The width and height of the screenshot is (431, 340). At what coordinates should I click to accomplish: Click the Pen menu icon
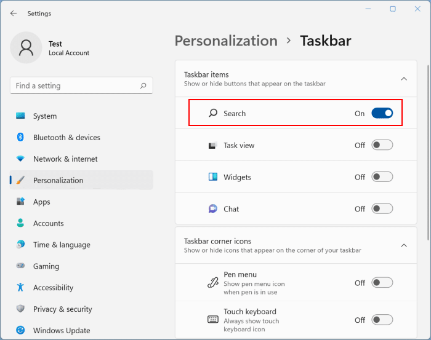pyautogui.click(x=213, y=283)
